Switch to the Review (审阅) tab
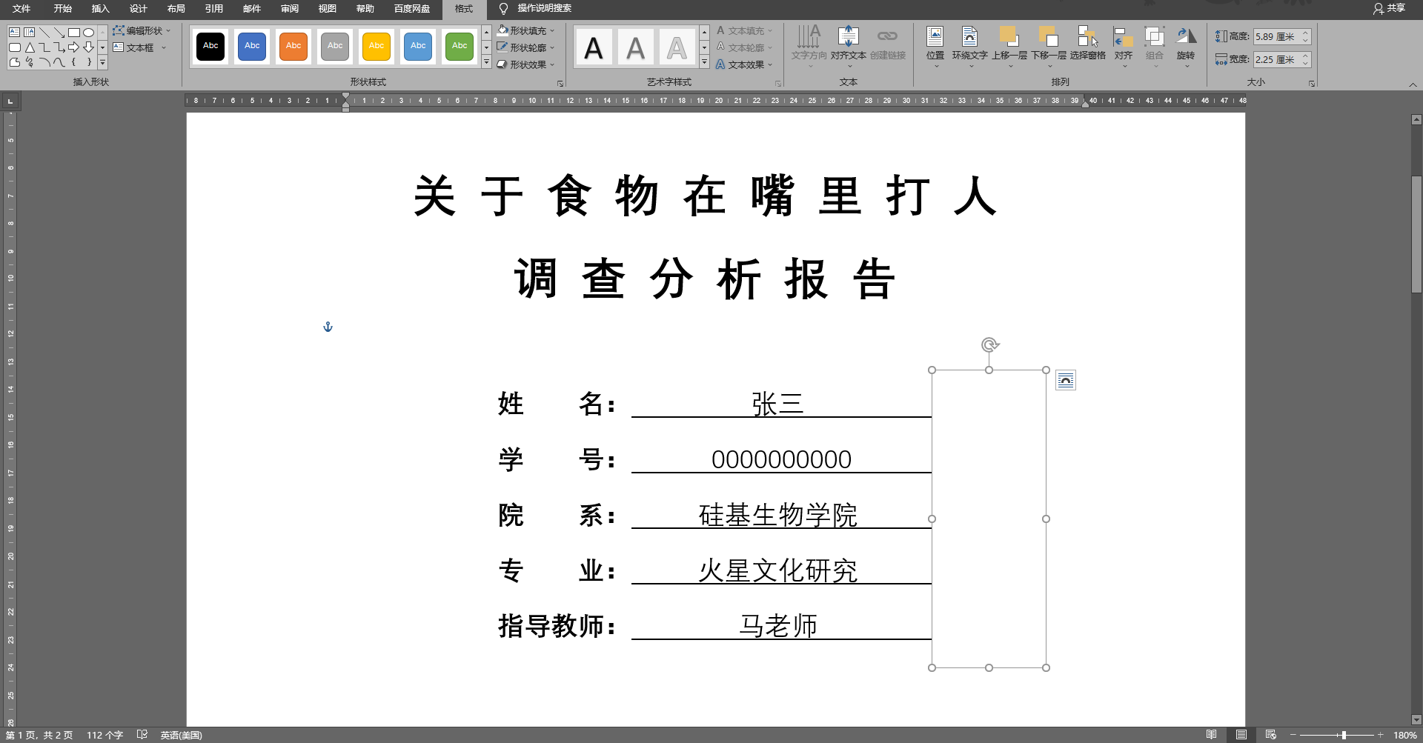Image resolution: width=1423 pixels, height=743 pixels. point(290,9)
